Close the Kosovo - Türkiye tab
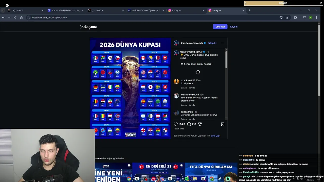The image size is (324, 182). pos(83,10)
